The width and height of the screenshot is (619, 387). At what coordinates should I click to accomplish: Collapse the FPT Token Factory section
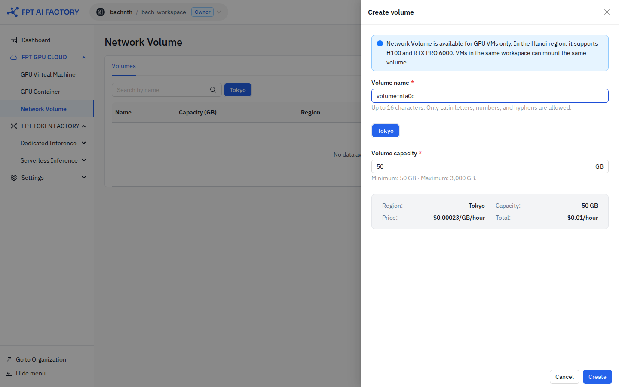click(x=84, y=126)
